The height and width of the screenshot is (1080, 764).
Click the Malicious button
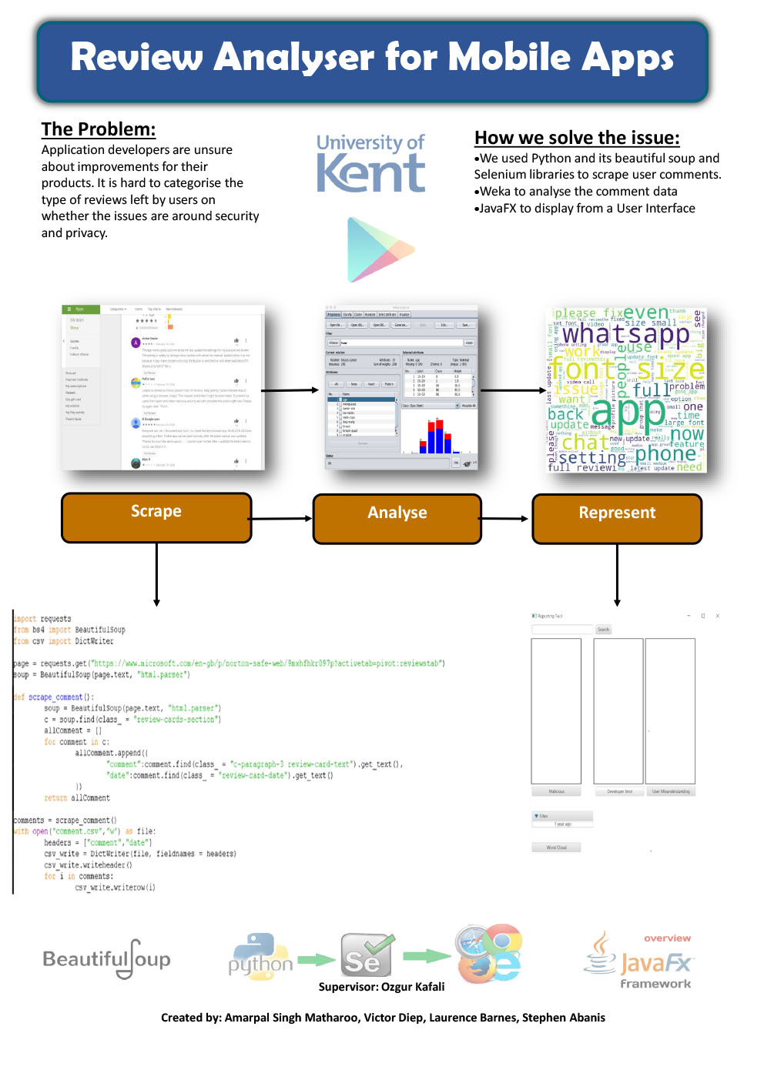coord(556,791)
